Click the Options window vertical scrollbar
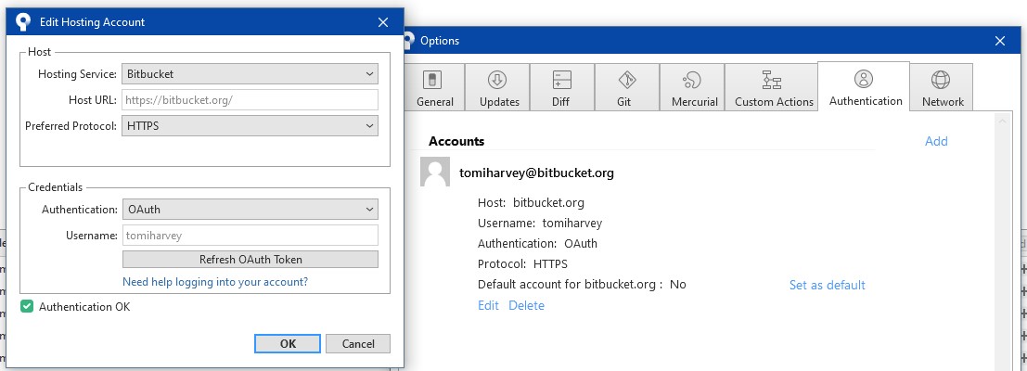 coord(1001,242)
